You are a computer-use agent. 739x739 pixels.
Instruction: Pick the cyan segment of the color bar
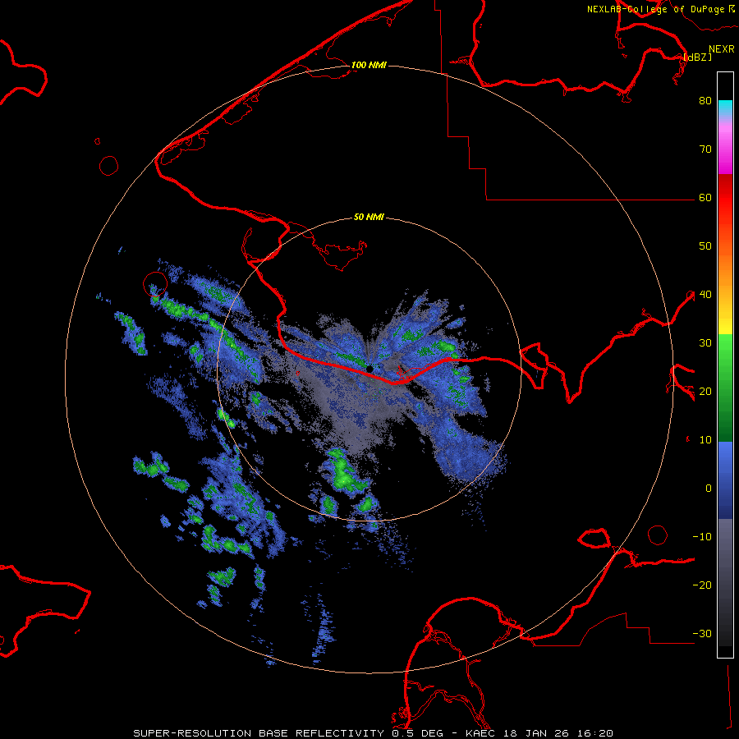point(725,108)
